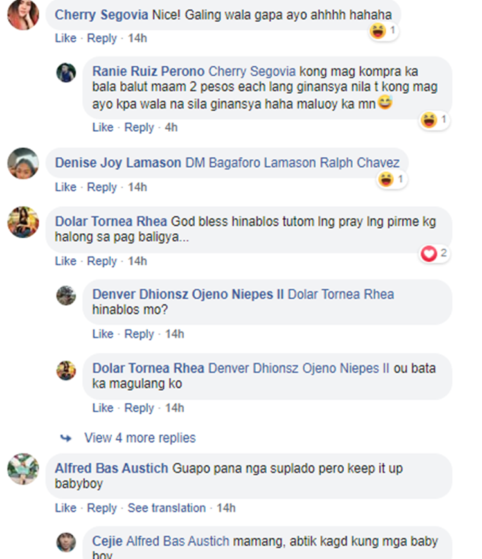Like Denver Dhionsz Ojeno Niepes II's reply
Screen dimensions: 482x559
tap(103, 334)
